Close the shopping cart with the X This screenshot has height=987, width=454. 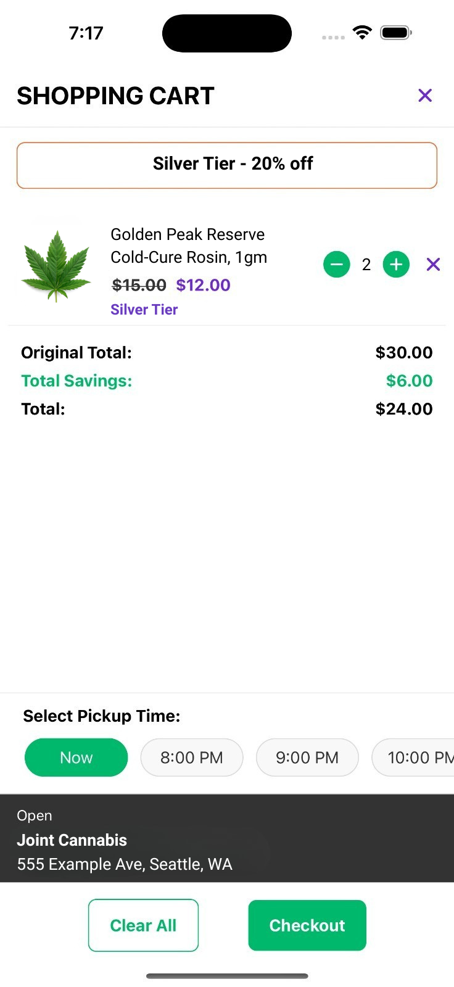pos(425,96)
